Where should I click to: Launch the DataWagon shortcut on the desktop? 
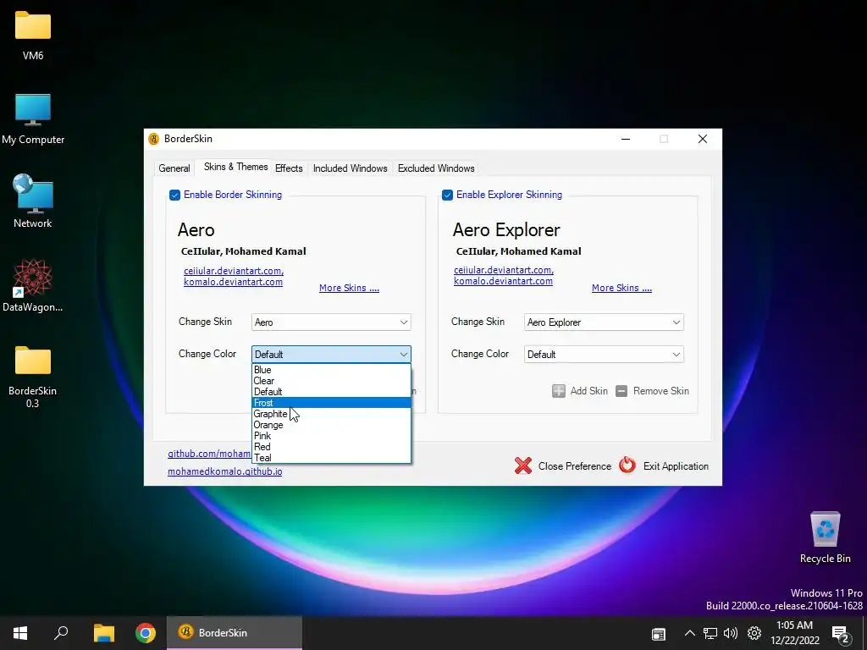[33, 285]
